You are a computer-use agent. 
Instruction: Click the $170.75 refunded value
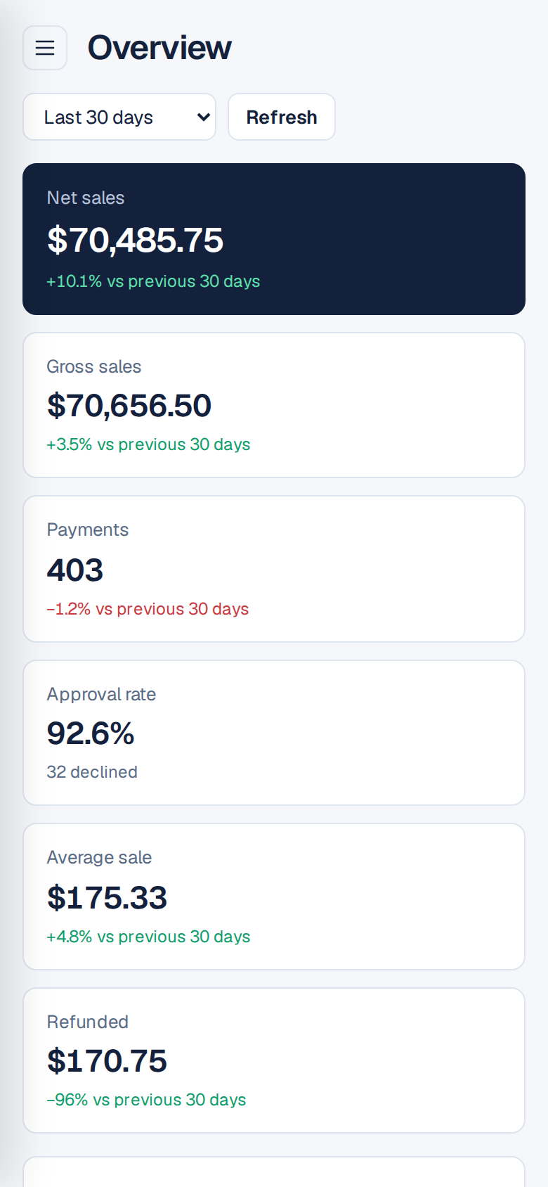pyautogui.click(x=107, y=1061)
